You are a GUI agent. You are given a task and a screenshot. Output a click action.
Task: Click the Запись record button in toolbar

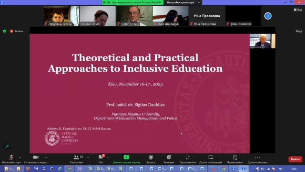(x=151, y=159)
